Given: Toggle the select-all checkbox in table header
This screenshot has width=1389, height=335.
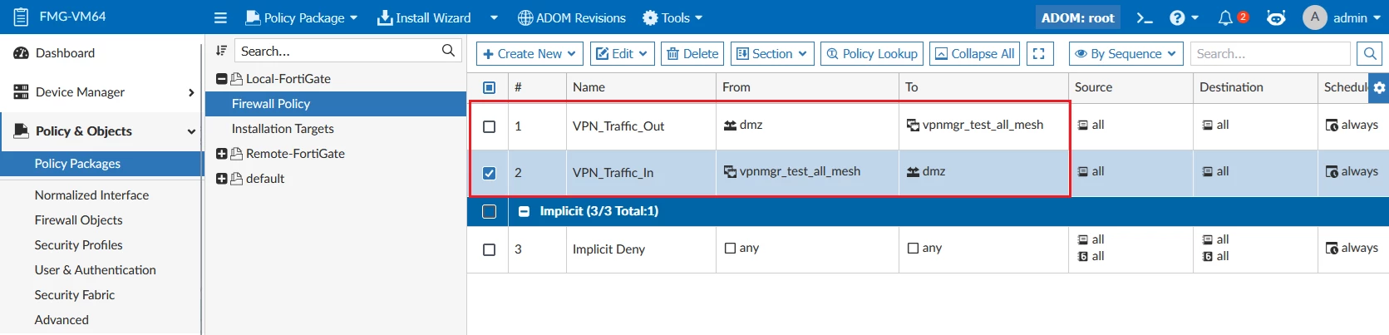Looking at the screenshot, I should [489, 87].
